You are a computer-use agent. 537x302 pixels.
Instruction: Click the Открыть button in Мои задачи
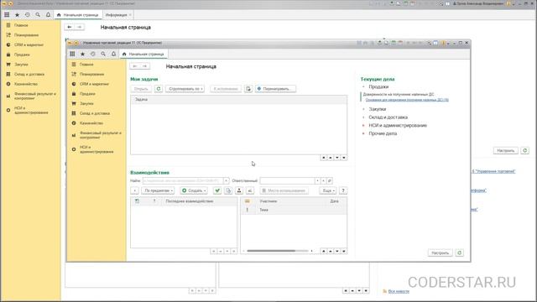coord(141,89)
